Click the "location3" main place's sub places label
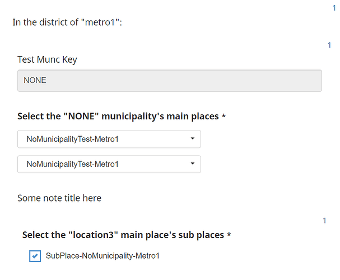This screenshot has width=340, height=280. point(123,235)
